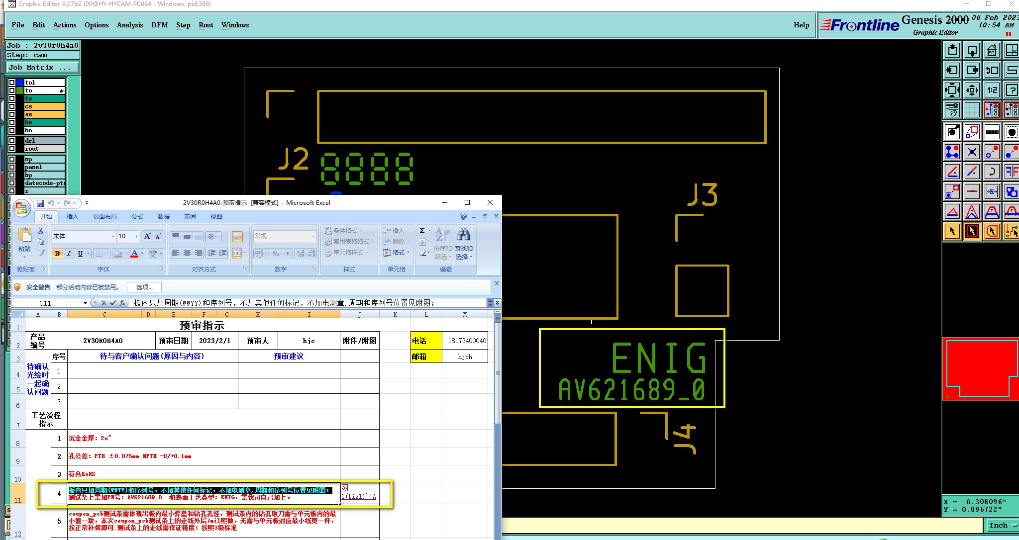Switch to the 插入 ribbon tab
Viewport: 1019px width, 540px height.
click(x=73, y=217)
